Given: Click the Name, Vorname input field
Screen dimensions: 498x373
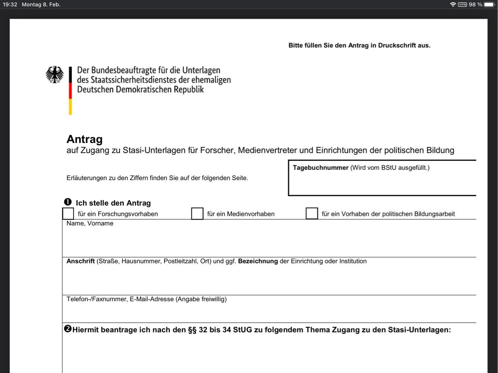Looking at the screenshot, I should [x=269, y=238].
